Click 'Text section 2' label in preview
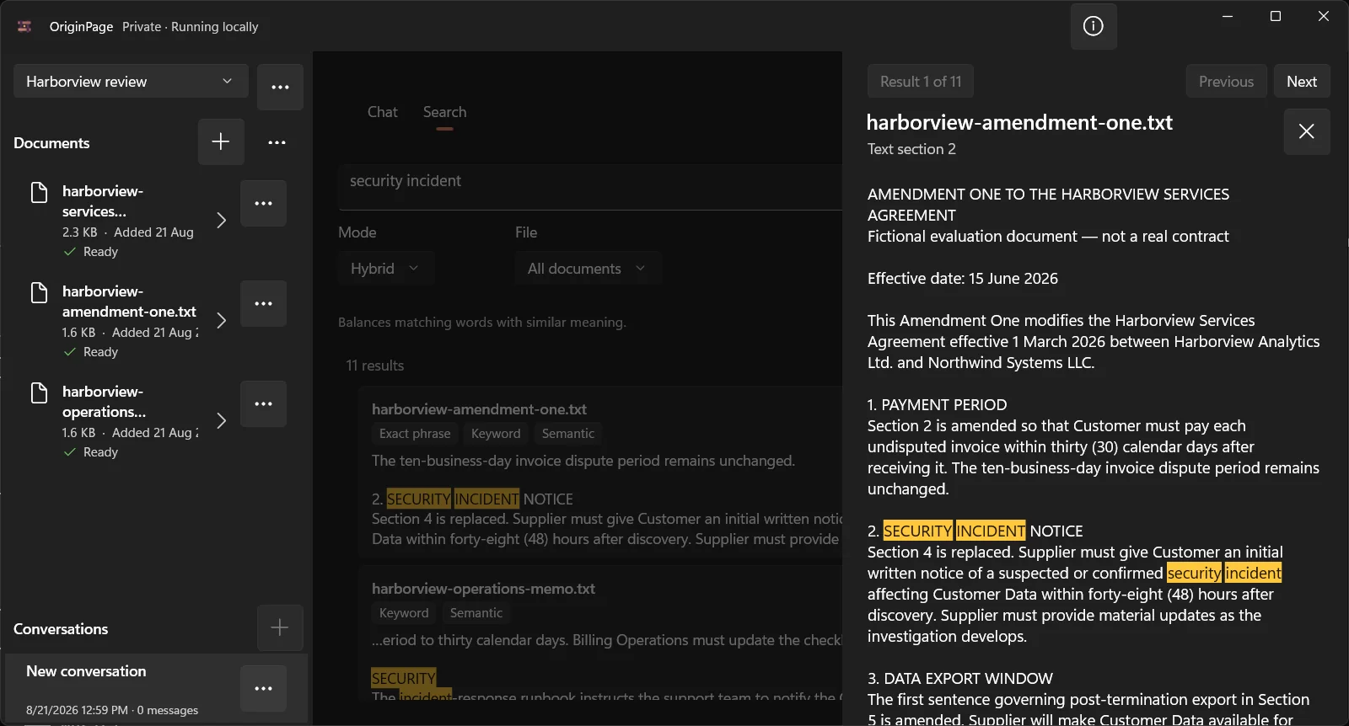Image resolution: width=1349 pixels, height=726 pixels. (x=911, y=149)
